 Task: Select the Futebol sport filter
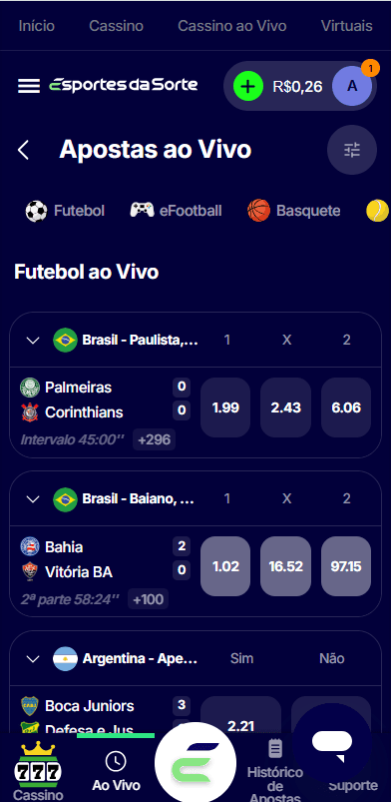(x=65, y=211)
